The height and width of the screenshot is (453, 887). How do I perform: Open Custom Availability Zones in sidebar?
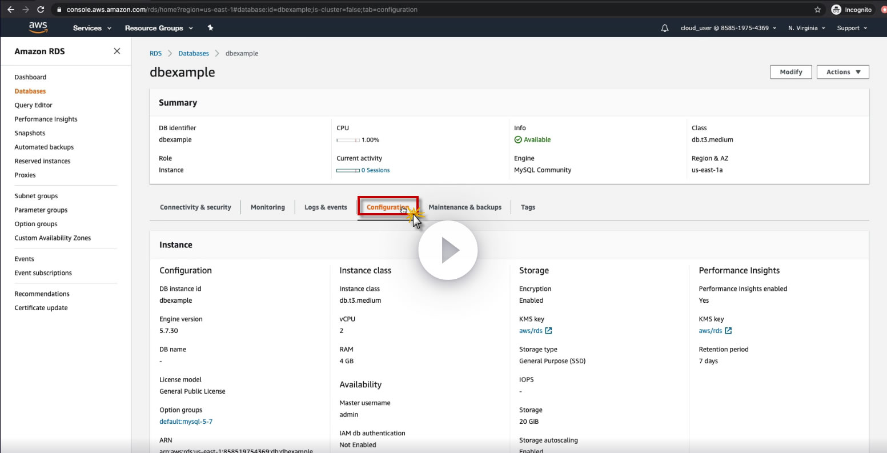coord(53,238)
